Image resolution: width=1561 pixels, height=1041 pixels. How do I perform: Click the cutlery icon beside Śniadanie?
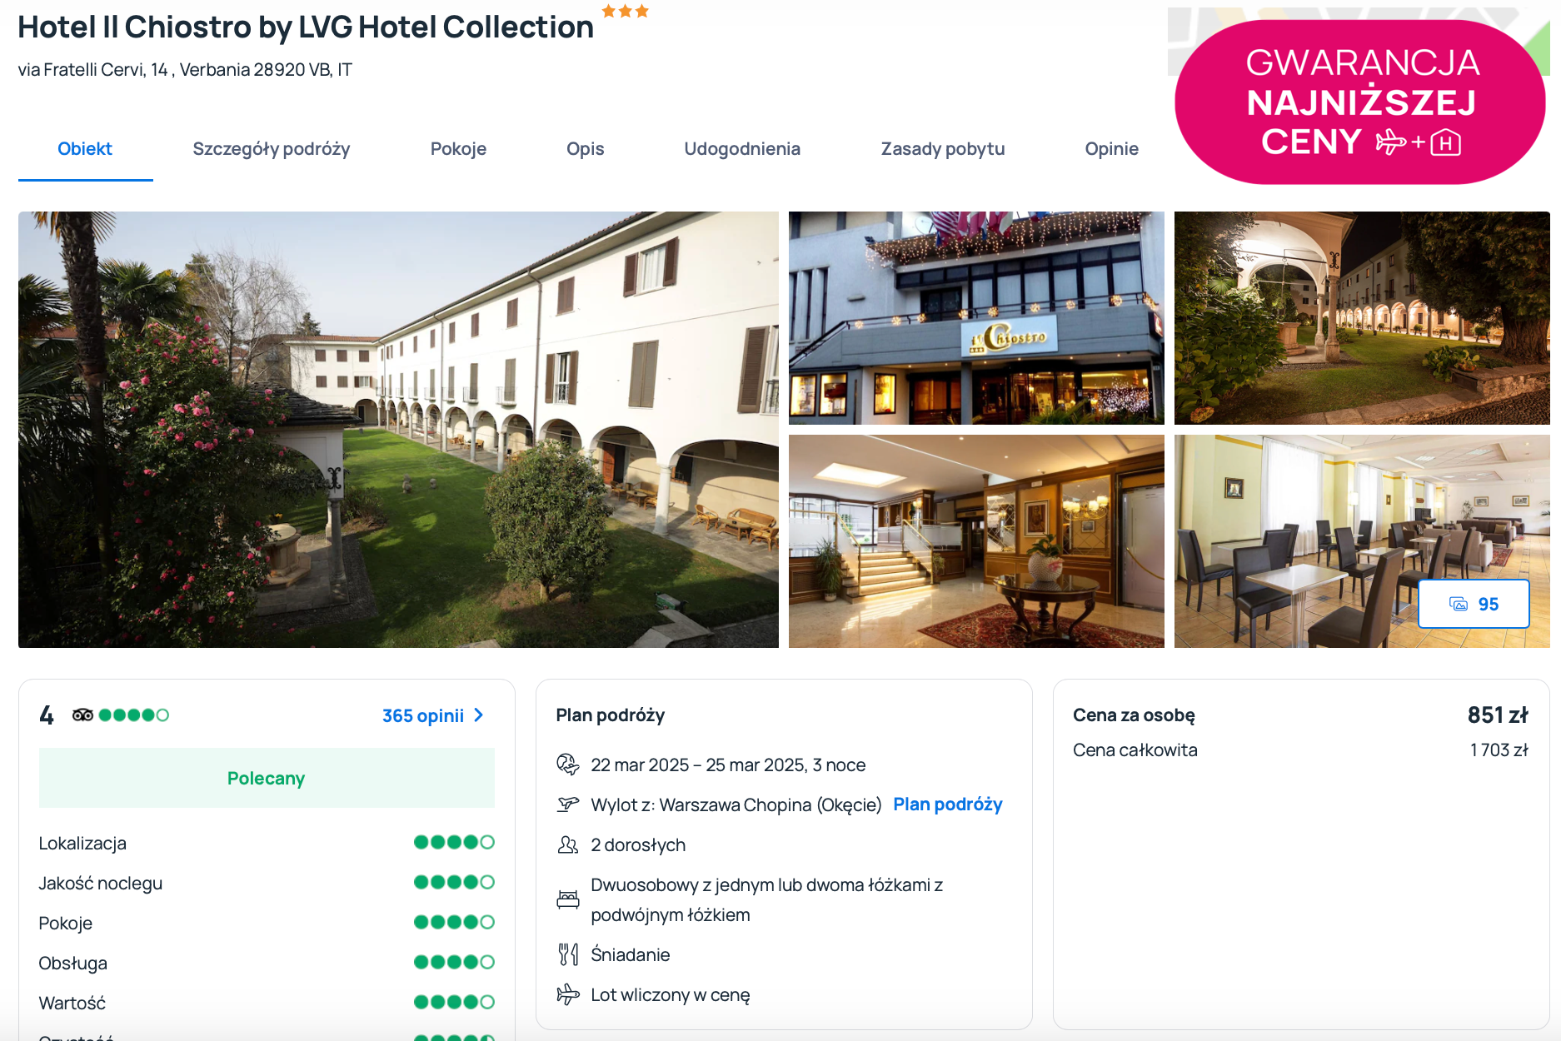coord(568,954)
